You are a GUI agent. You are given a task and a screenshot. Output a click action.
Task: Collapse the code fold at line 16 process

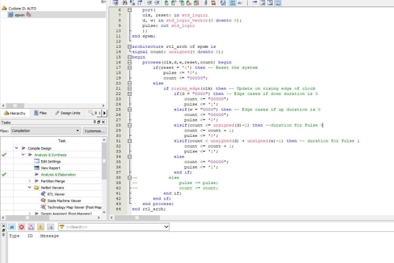pyautogui.click(x=130, y=62)
